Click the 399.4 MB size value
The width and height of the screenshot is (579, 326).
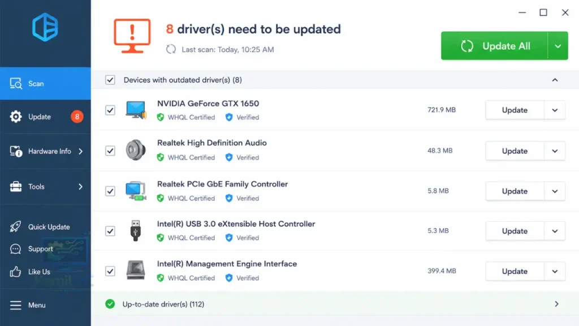pyautogui.click(x=442, y=271)
